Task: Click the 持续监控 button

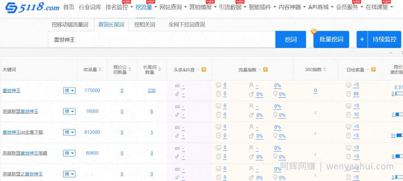Action: click(384, 40)
